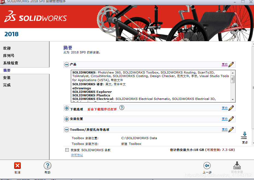This screenshot has height=180, width=254.
Task: Minimize the installation manager window
Action: (235, 2)
